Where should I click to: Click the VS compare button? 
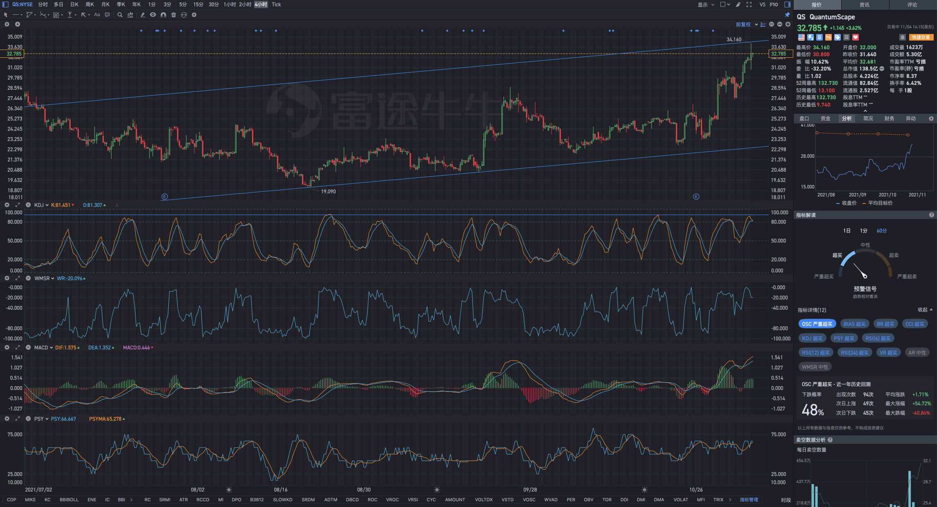(x=762, y=5)
